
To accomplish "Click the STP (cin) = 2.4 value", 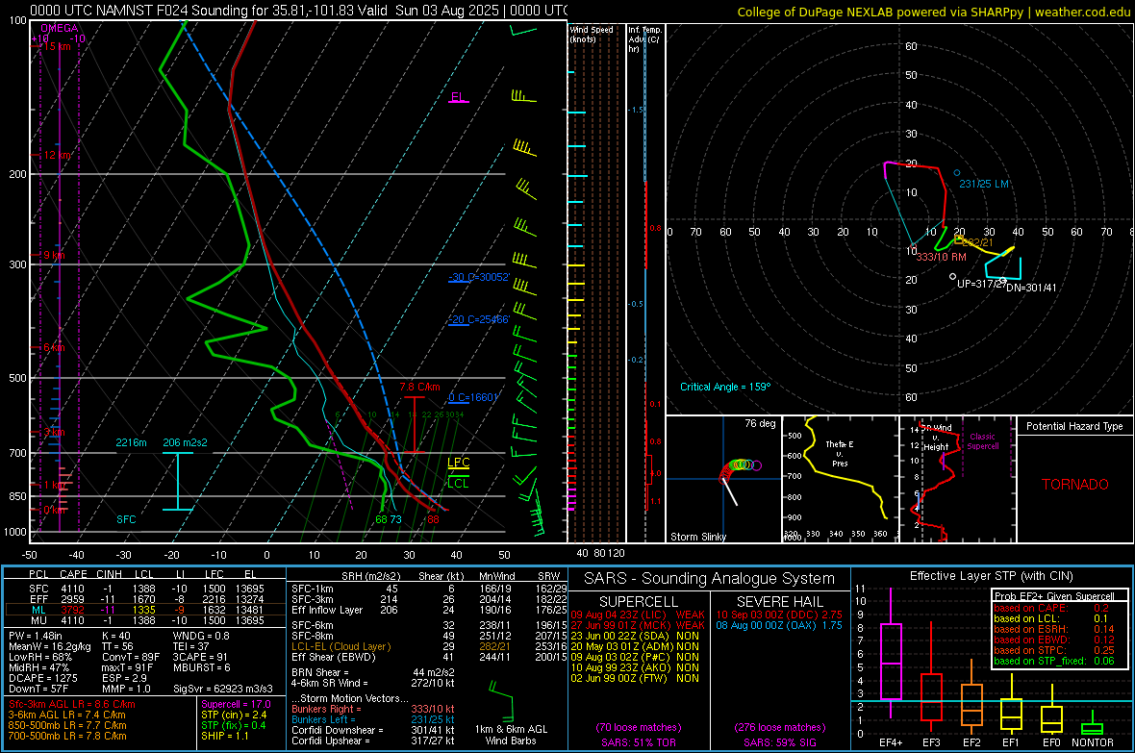I will [x=234, y=715].
